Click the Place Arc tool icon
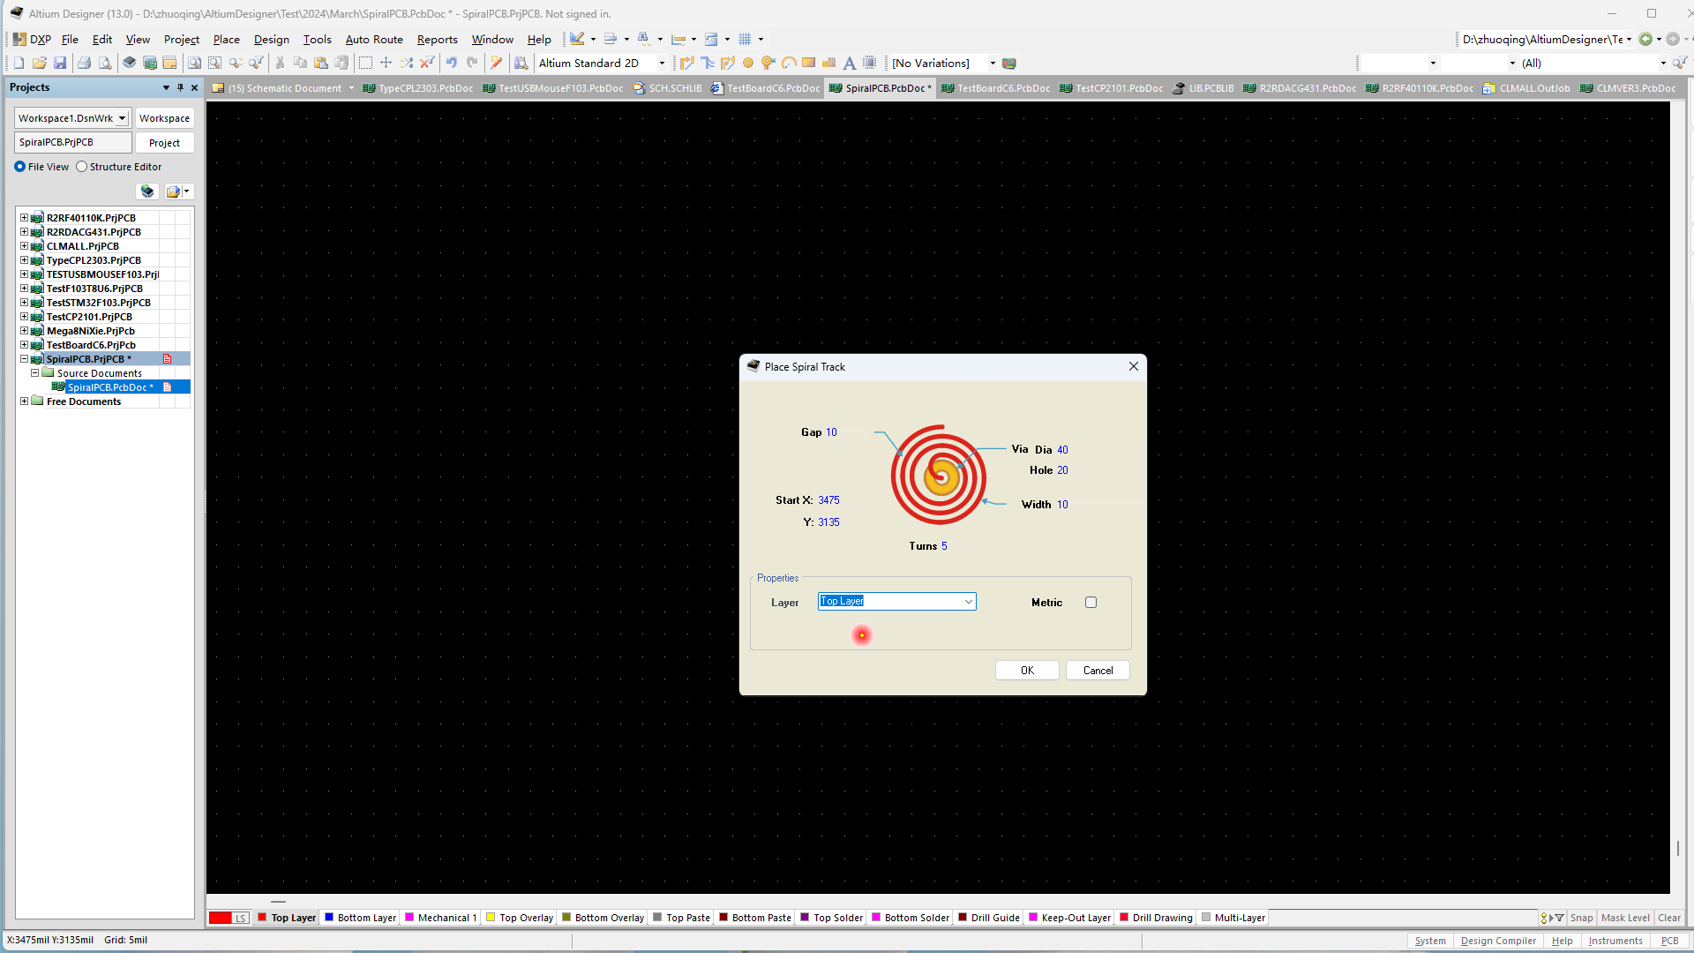 [789, 63]
